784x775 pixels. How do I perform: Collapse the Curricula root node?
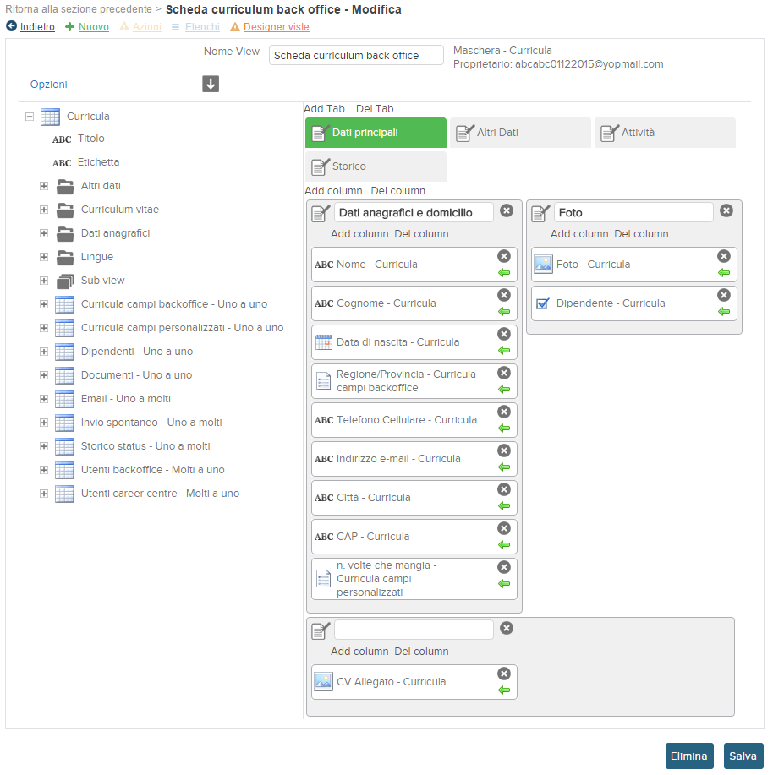tap(30, 117)
